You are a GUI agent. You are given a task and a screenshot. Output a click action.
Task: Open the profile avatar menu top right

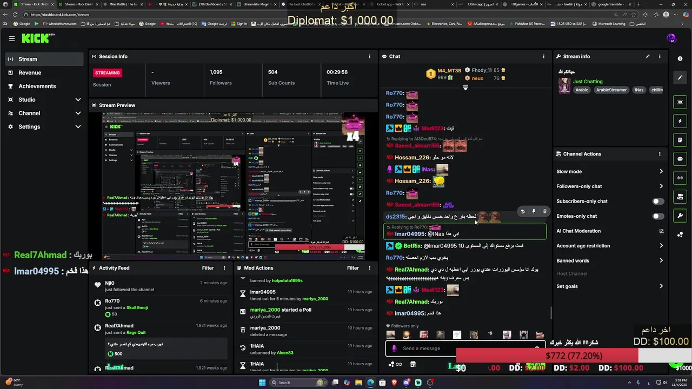pyautogui.click(x=671, y=38)
